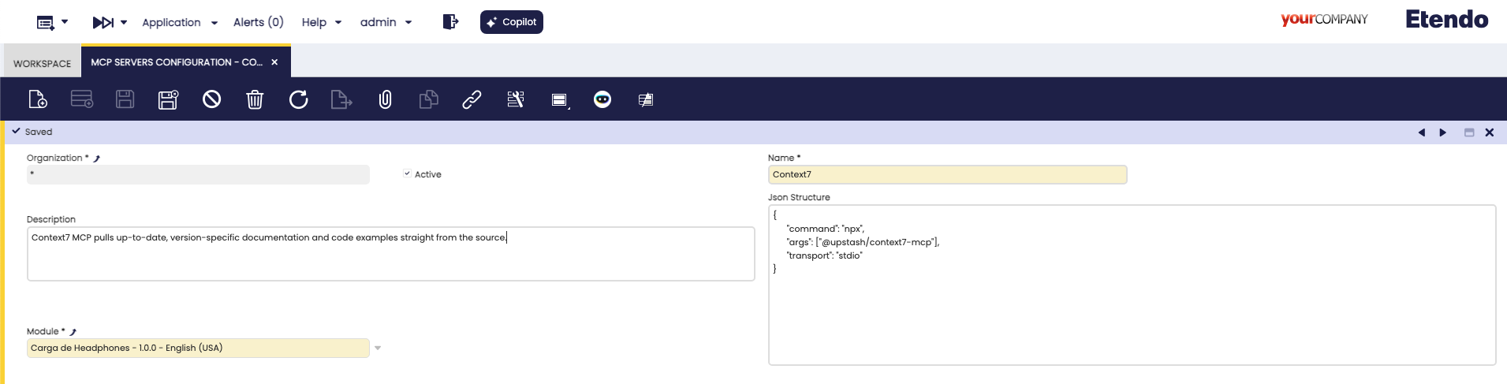Click the Save and Close toolbar icon
This screenshot has width=1507, height=384.
point(168,99)
